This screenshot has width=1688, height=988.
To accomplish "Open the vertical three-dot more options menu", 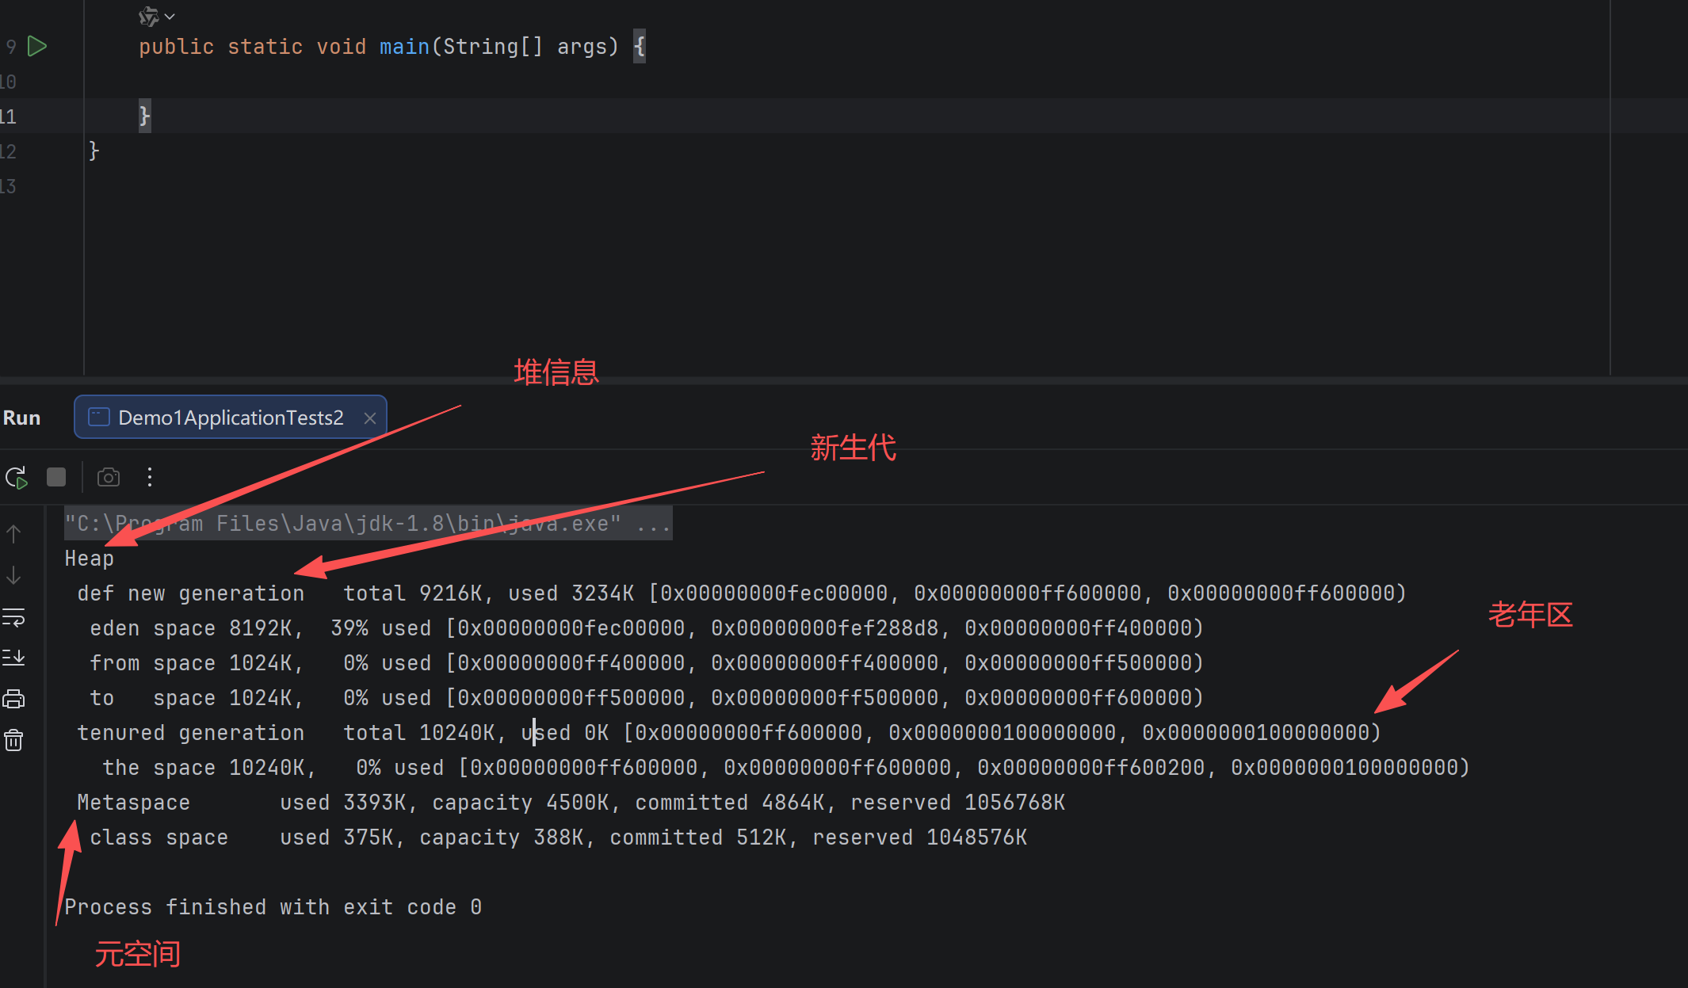I will pos(150,477).
